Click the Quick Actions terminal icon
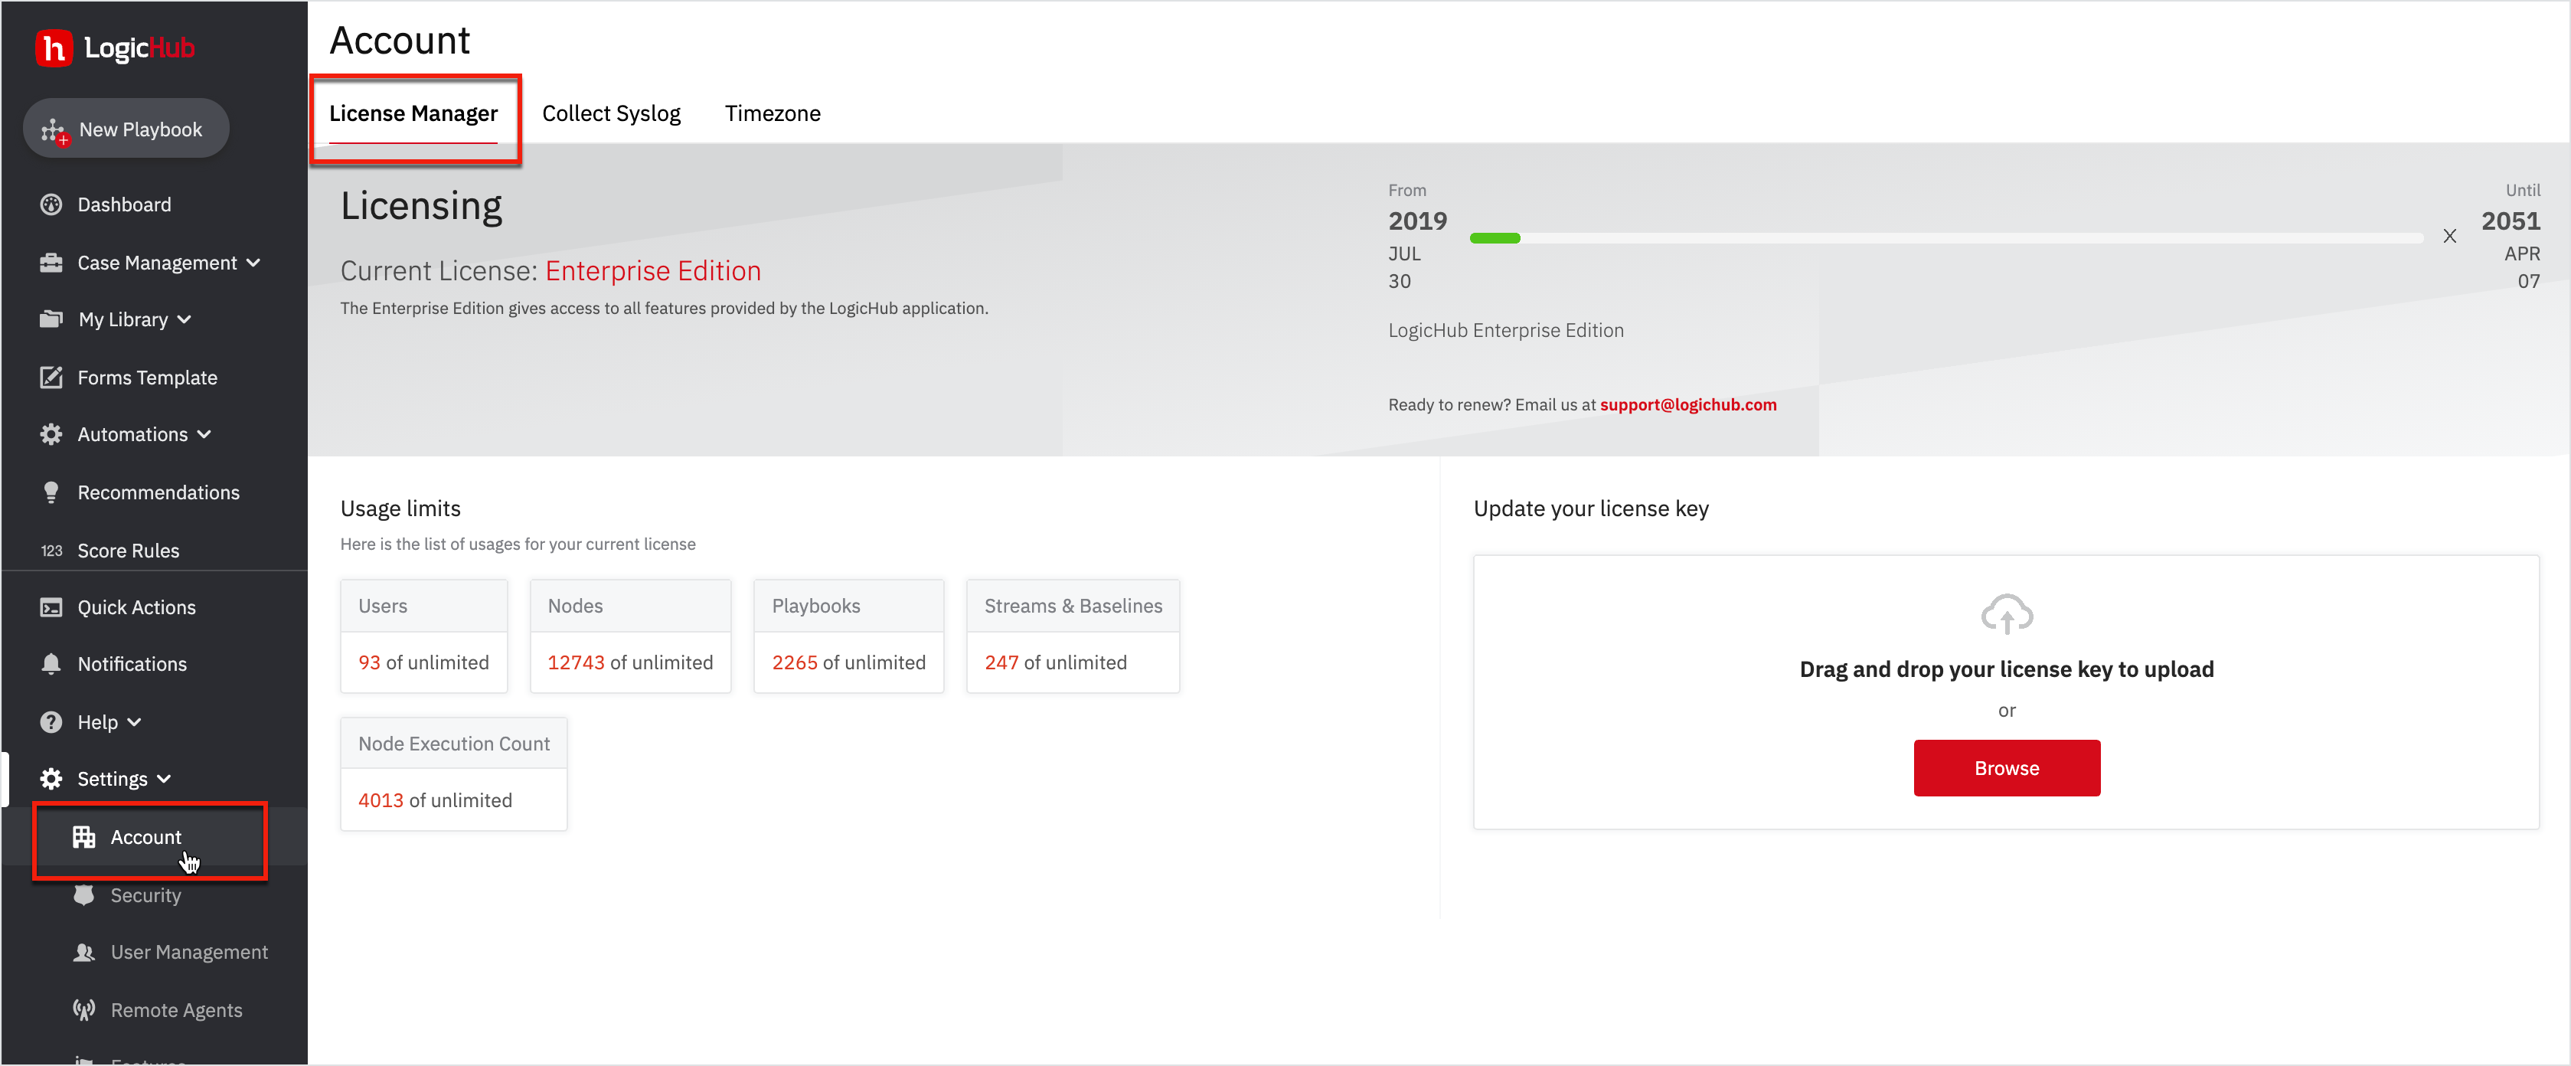The width and height of the screenshot is (2571, 1066). [x=51, y=607]
